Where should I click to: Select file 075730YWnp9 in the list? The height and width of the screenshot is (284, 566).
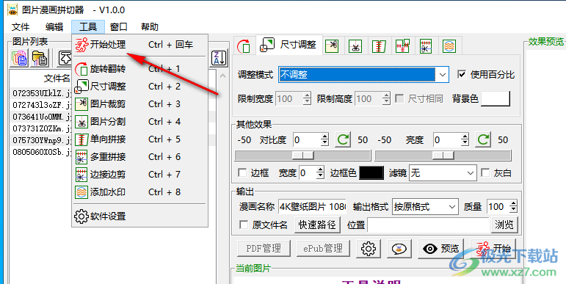[x=43, y=140]
